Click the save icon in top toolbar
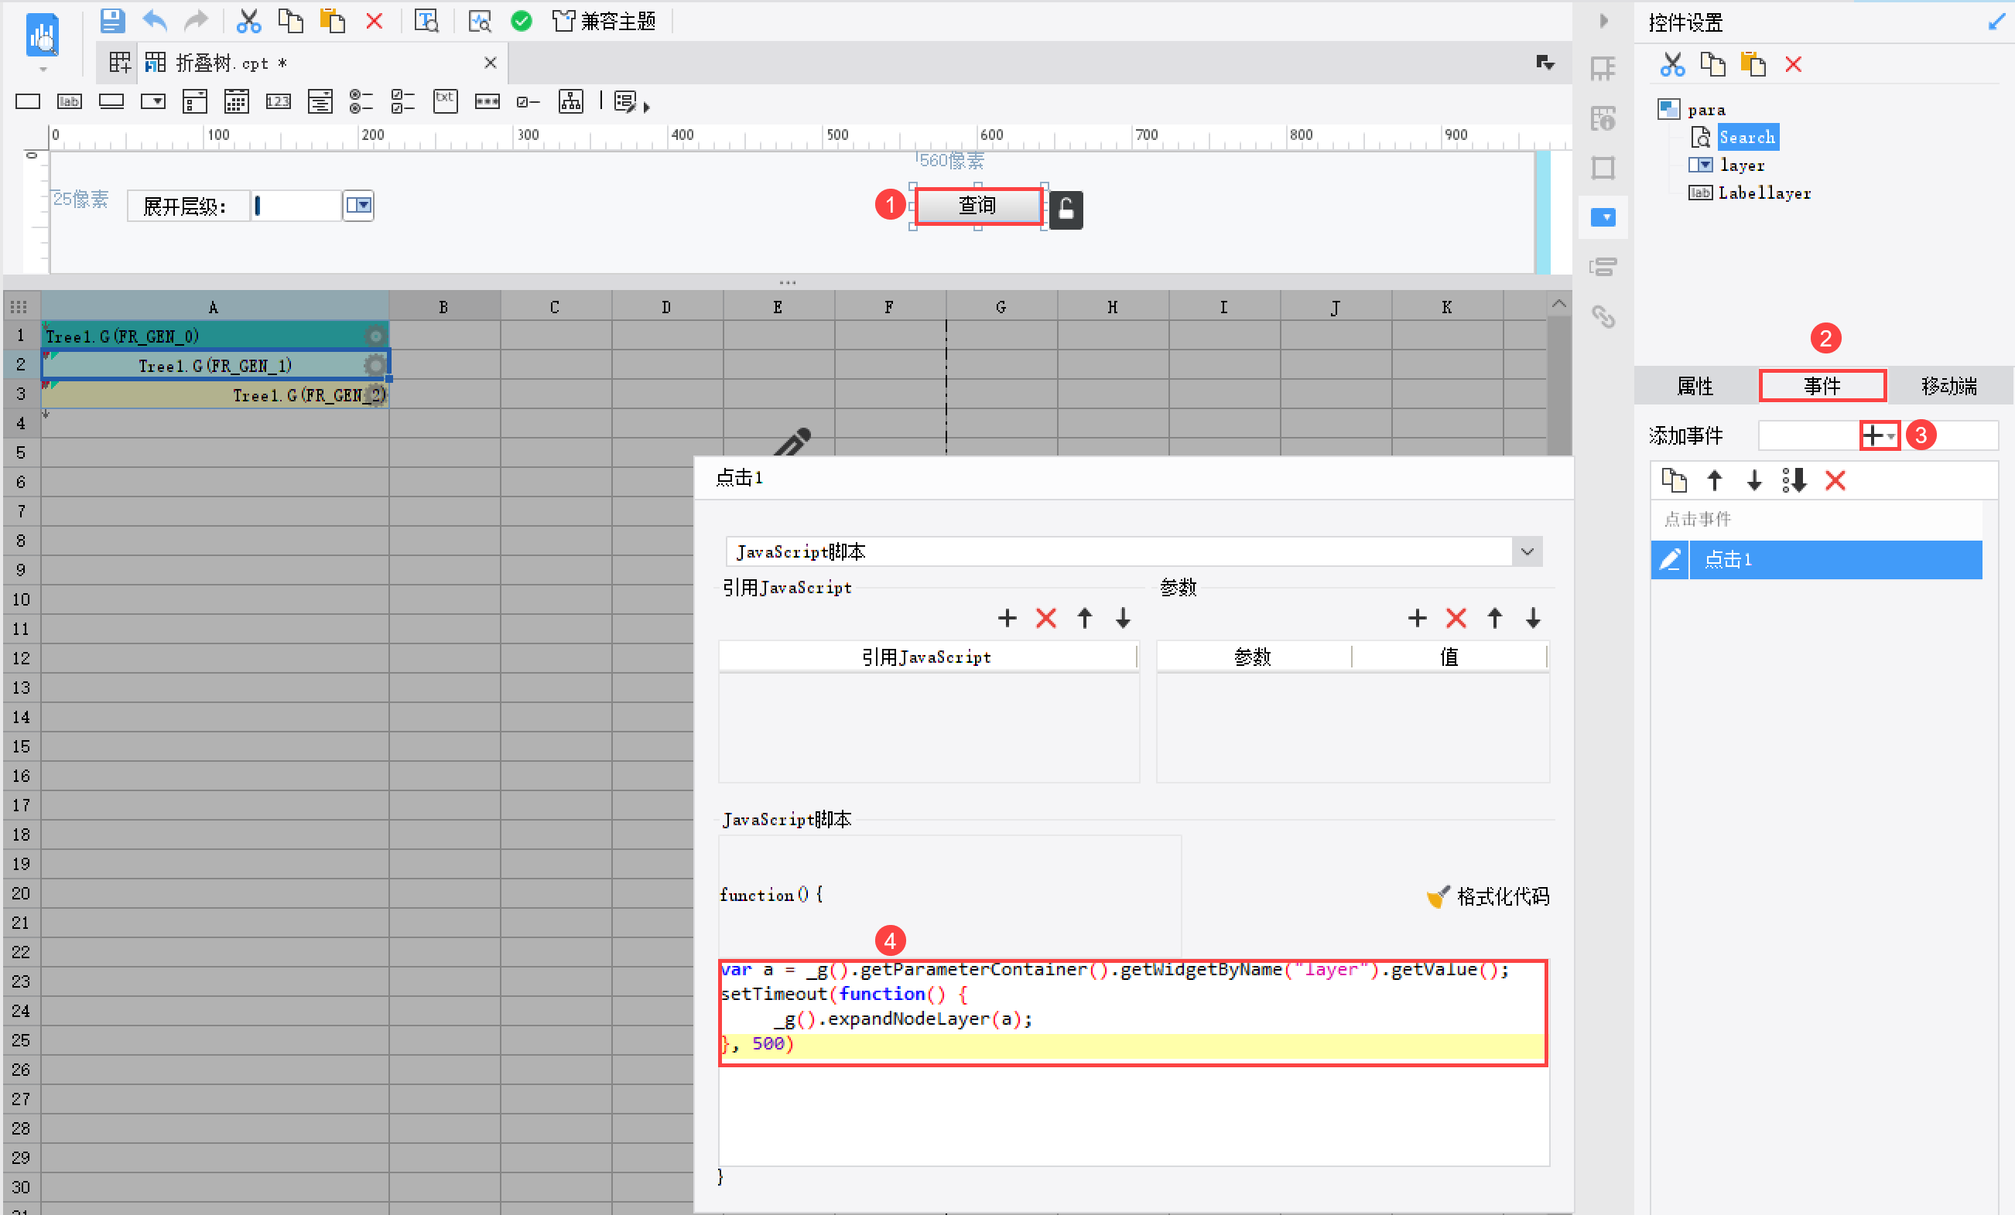This screenshot has width=2015, height=1215. click(x=112, y=20)
